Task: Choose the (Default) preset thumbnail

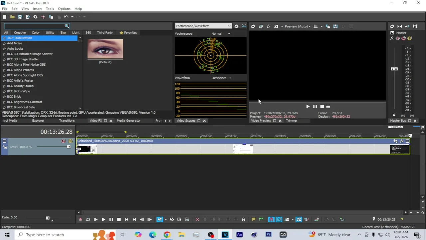Action: click(105, 49)
